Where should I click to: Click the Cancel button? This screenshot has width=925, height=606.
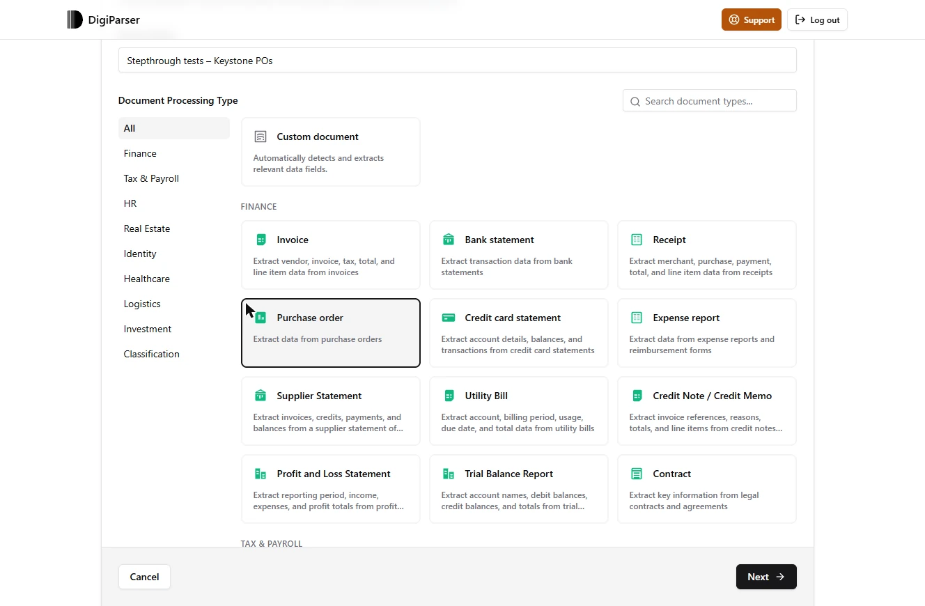pos(144,577)
